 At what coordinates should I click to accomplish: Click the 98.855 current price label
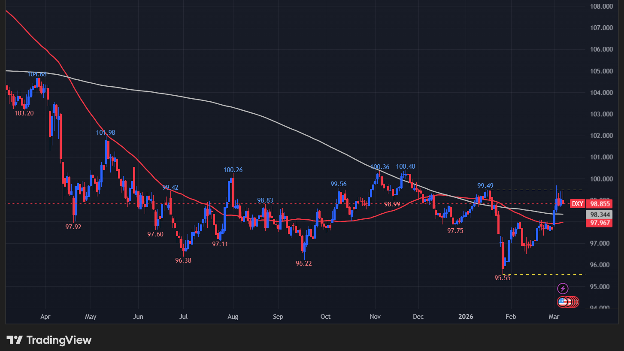point(600,204)
